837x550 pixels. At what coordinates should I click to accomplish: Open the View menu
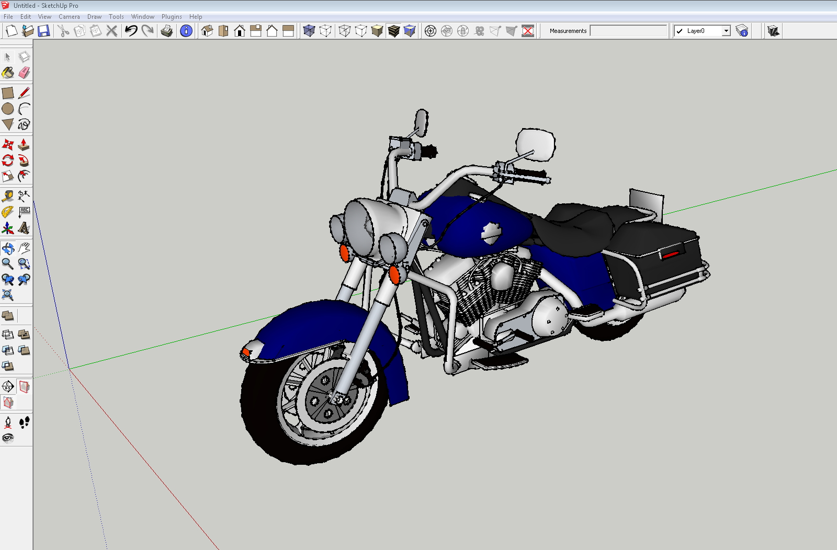[x=45, y=17]
